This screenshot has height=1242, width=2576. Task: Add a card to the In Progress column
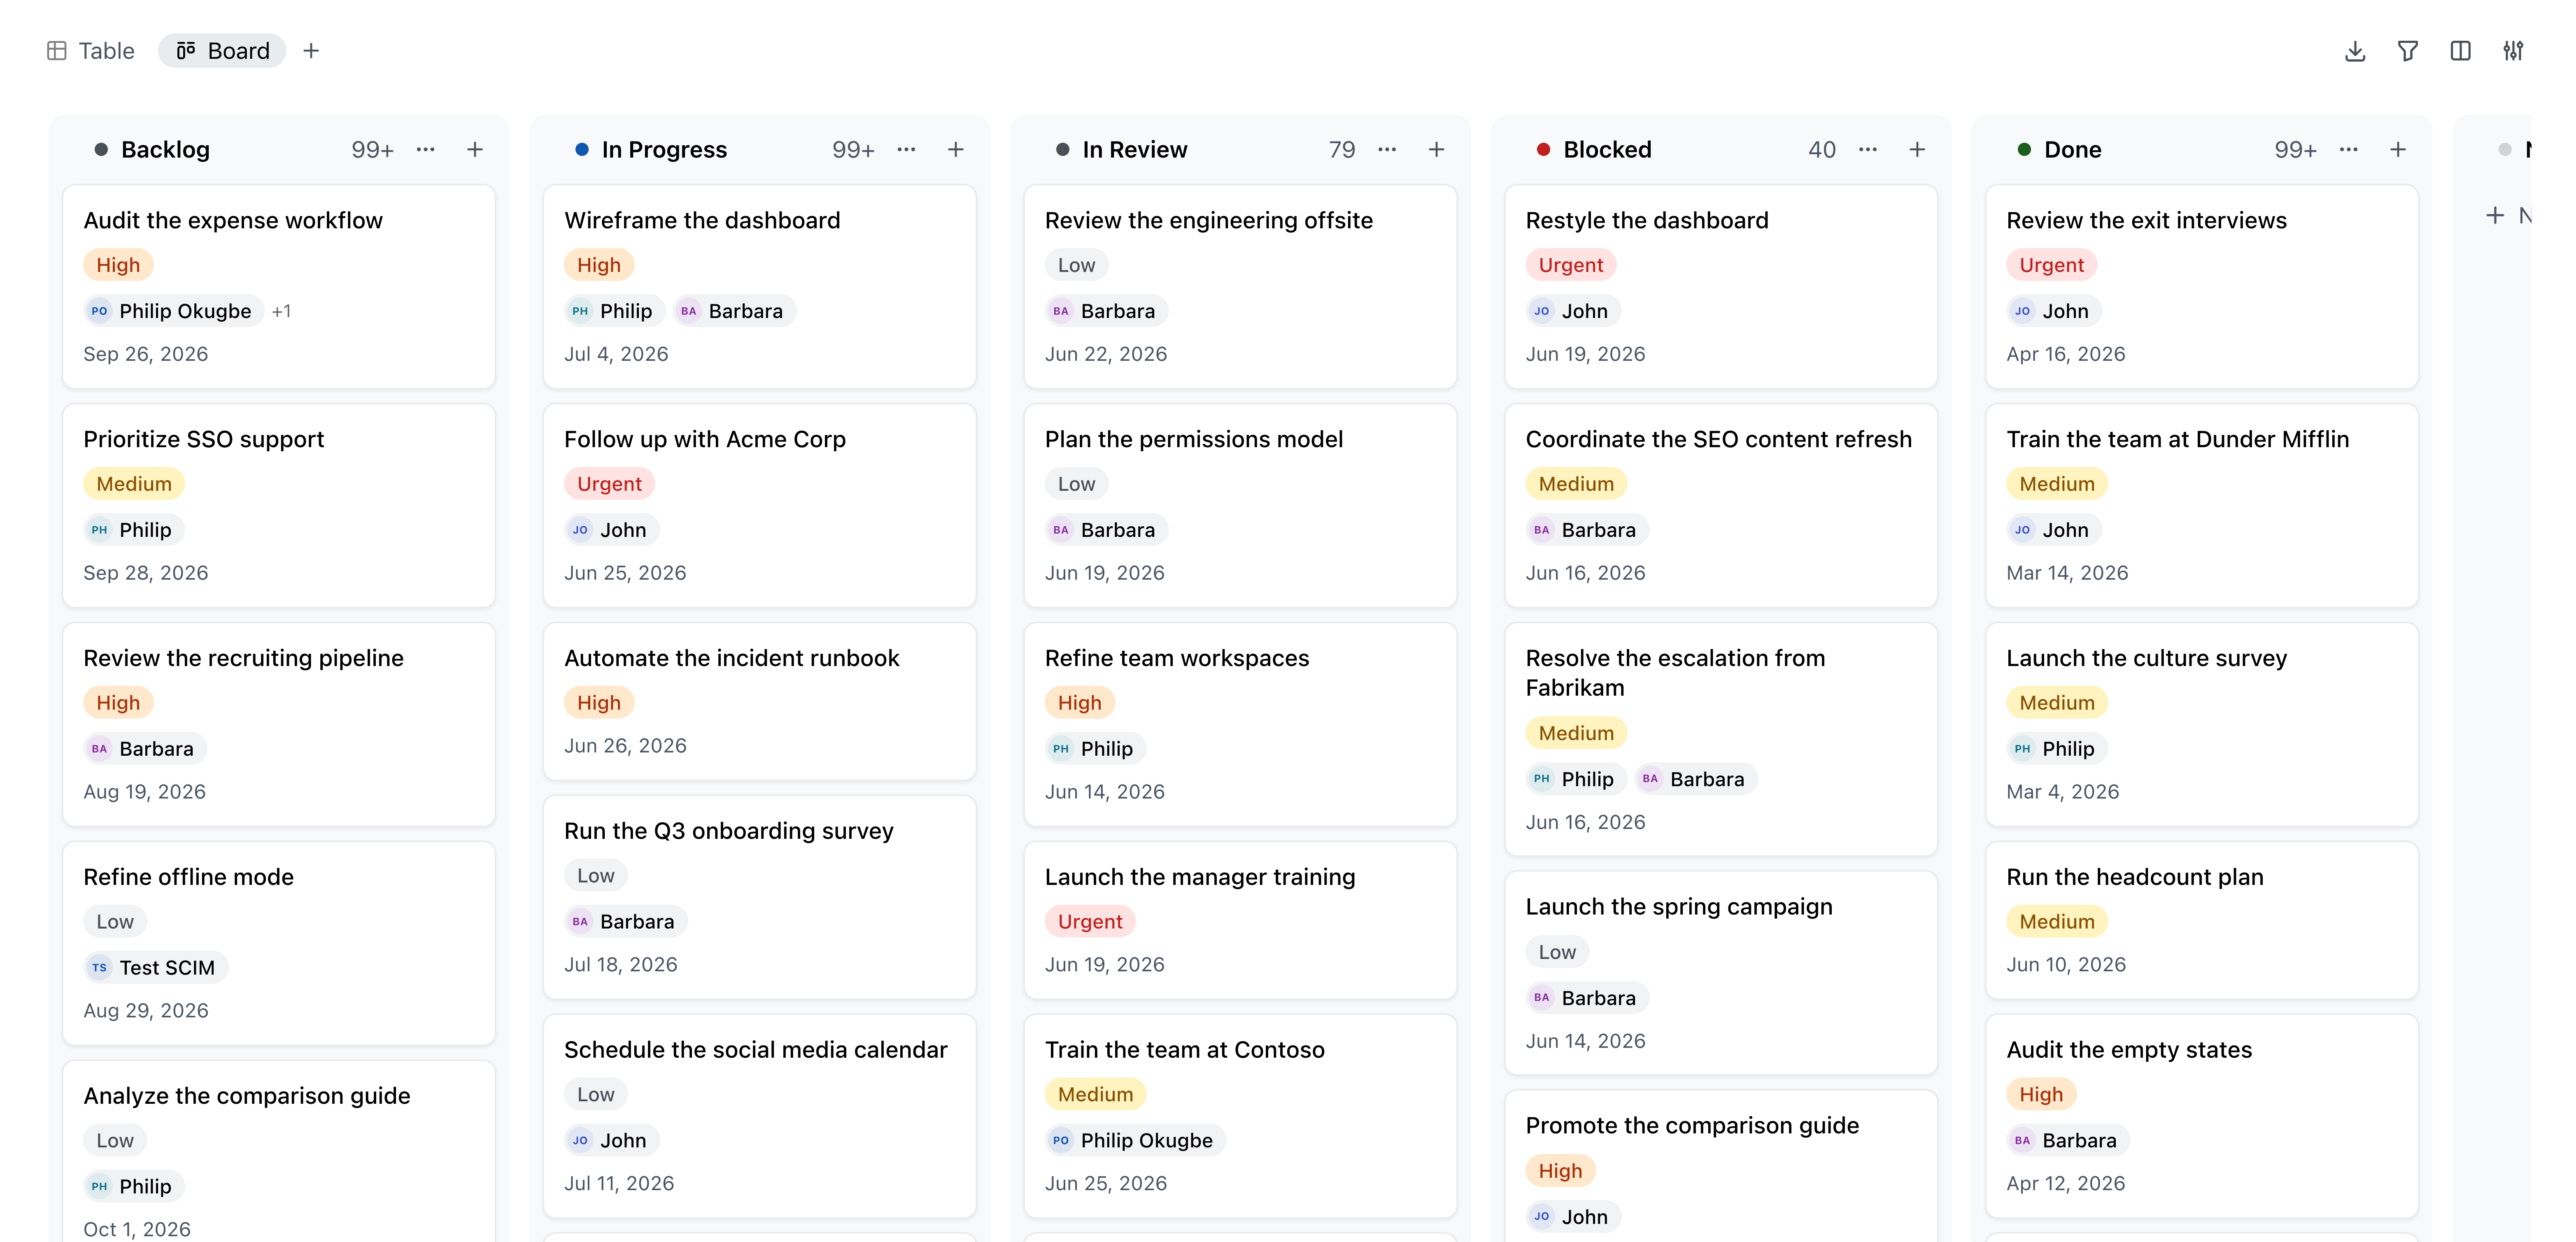pos(956,150)
